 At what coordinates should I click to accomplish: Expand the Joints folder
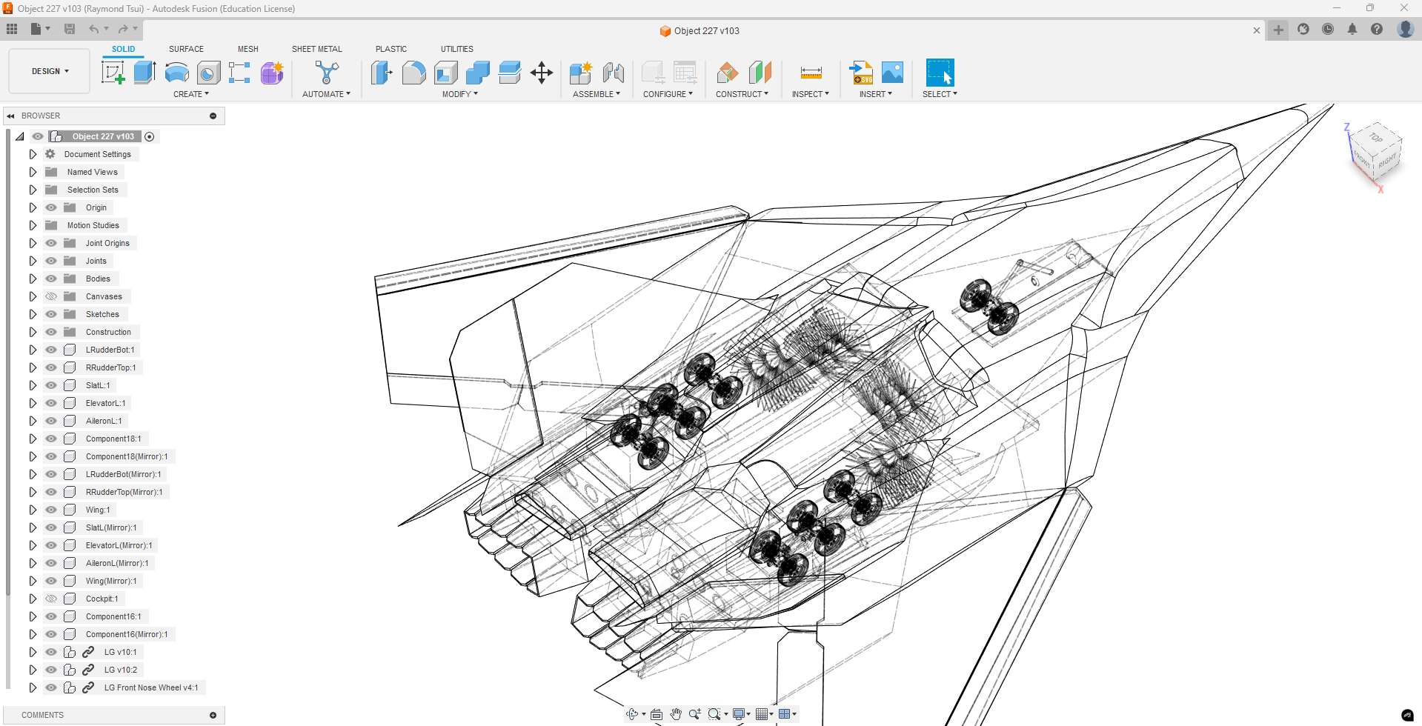pyautogui.click(x=33, y=261)
